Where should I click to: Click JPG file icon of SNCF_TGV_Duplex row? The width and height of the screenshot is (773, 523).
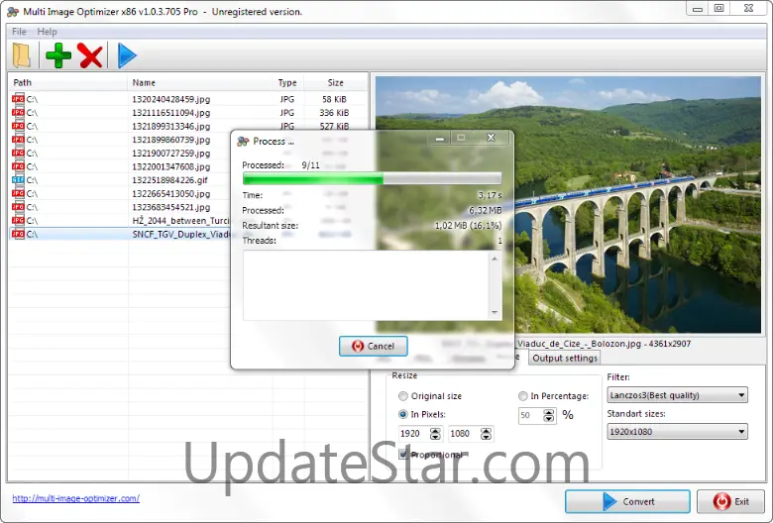pos(18,234)
